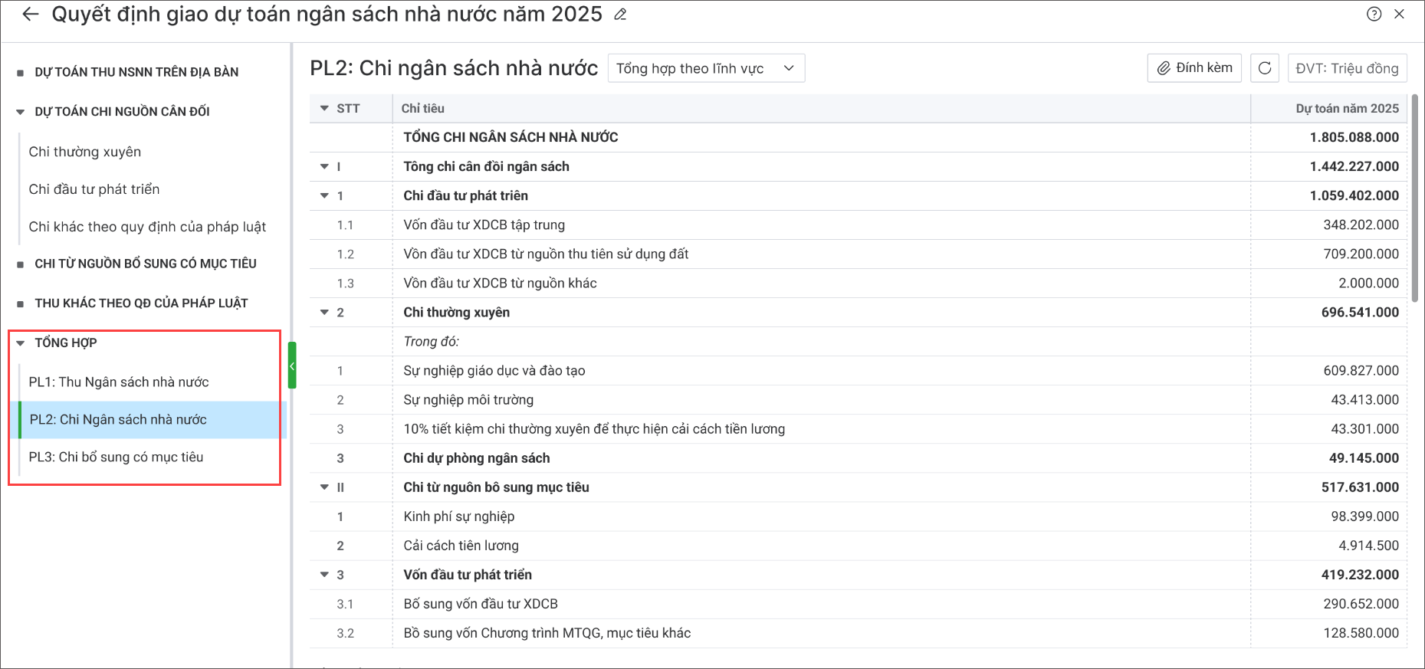Click the vertical scrollbar of the table
The height and width of the screenshot is (669, 1425).
[1414, 199]
